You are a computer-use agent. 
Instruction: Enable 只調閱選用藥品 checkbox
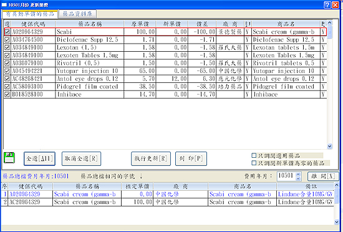click(x=254, y=155)
